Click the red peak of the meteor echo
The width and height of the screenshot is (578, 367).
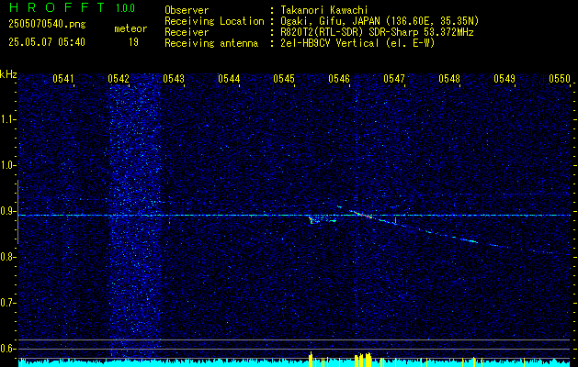pos(363,215)
